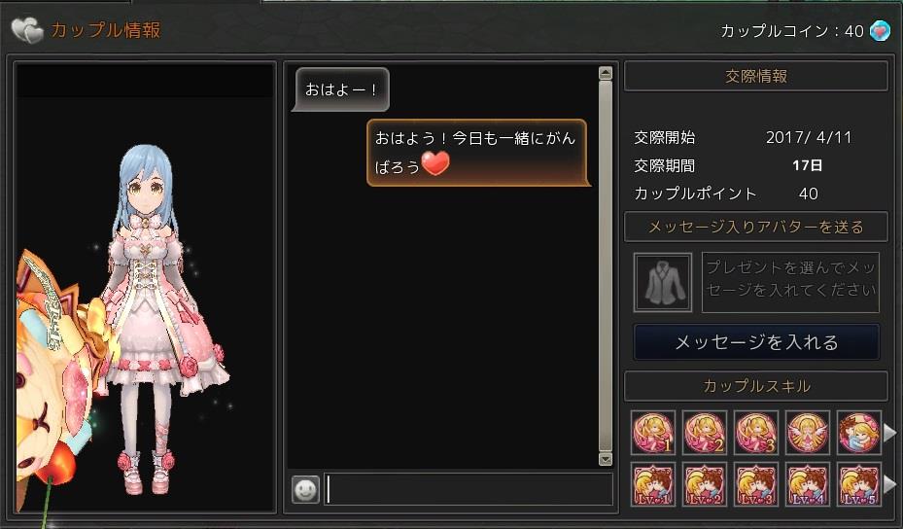Select the couple skill icon numbered 2
The image size is (903, 529).
705,433
